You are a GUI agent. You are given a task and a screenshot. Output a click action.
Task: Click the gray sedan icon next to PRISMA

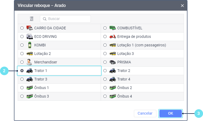113,62
